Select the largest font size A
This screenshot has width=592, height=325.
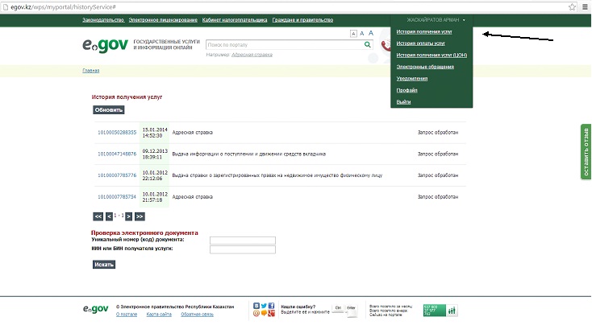371,34
